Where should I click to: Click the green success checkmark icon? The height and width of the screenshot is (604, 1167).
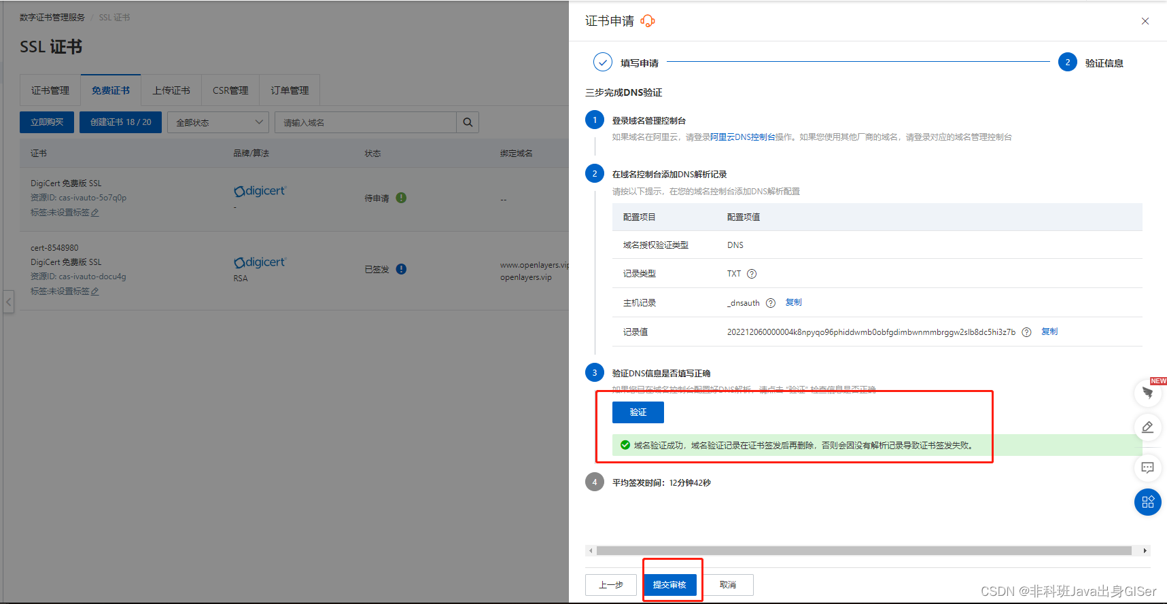625,445
